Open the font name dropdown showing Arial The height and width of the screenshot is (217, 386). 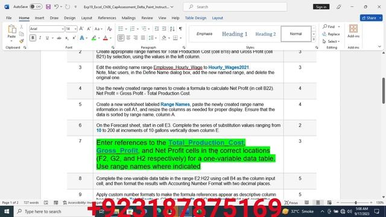63,29
